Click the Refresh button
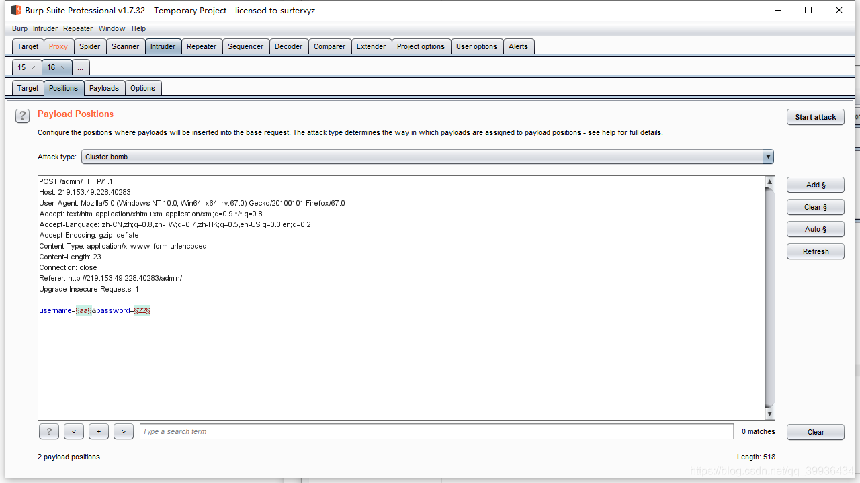The height and width of the screenshot is (483, 860). (816, 251)
